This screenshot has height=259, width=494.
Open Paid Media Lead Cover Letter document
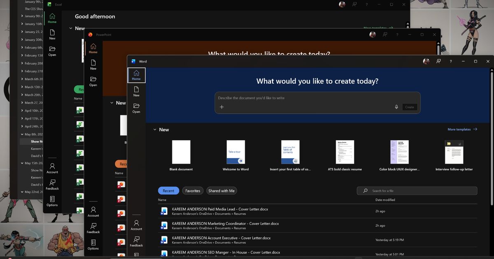(317, 211)
